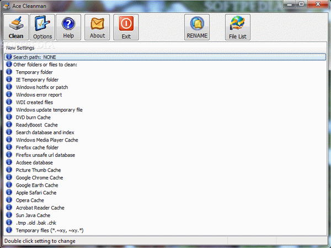Select 'IE Temporary folder' text

click(37, 80)
